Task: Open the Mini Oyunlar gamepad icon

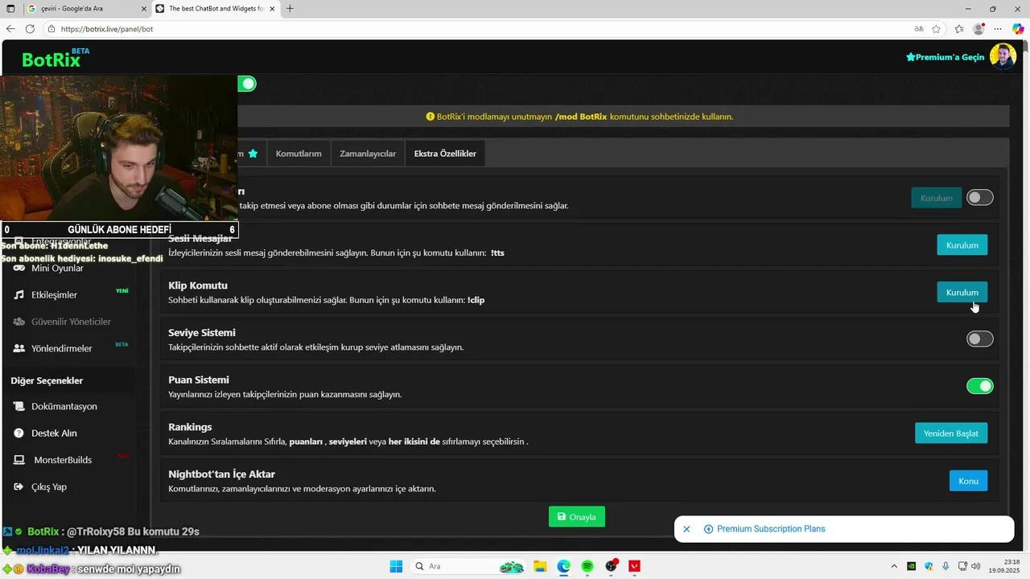Action: point(19,268)
